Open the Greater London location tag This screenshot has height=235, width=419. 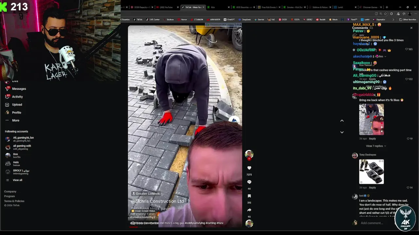pos(146,194)
